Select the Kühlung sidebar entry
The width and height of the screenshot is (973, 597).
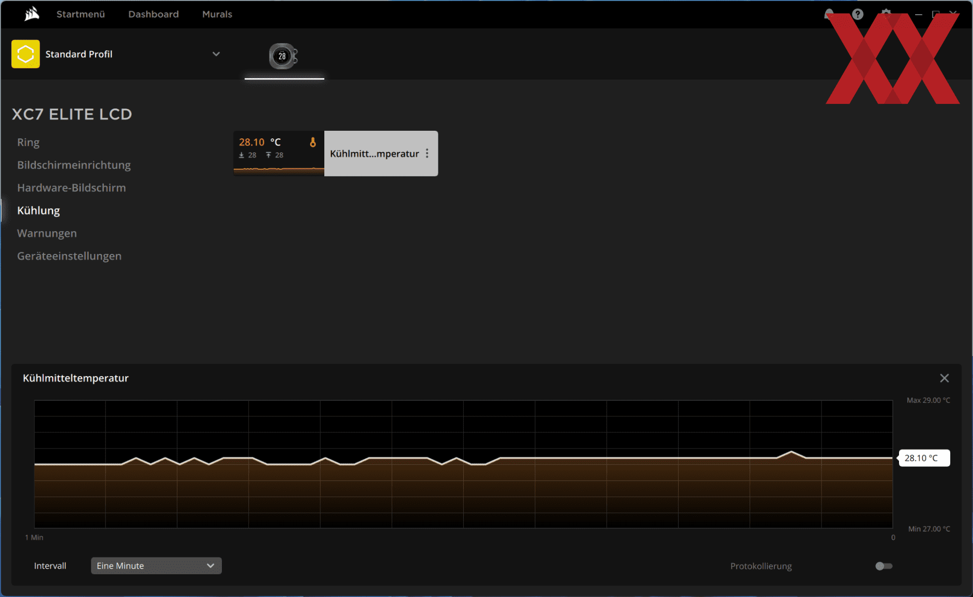[x=39, y=211]
